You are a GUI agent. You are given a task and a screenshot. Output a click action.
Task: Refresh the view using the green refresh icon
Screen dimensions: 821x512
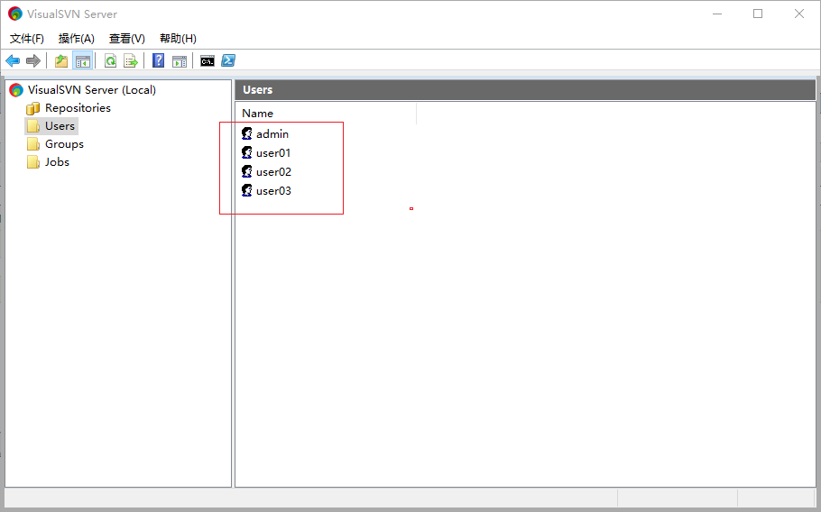[110, 61]
